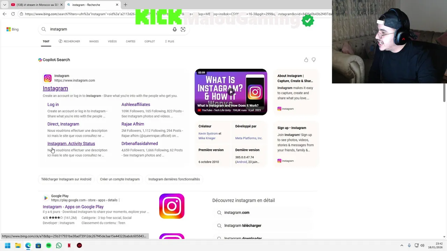
Task: Click the Instagram app logo image
Action: click(172, 206)
